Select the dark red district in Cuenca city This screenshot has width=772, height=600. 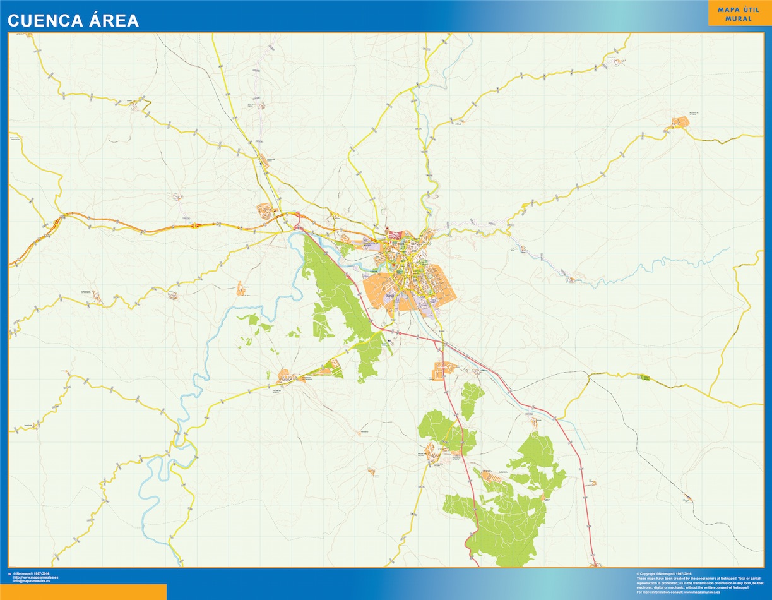(399, 234)
